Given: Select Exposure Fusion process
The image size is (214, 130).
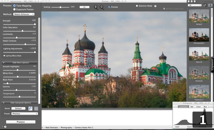Looking at the screenshot, I should point(14,9).
